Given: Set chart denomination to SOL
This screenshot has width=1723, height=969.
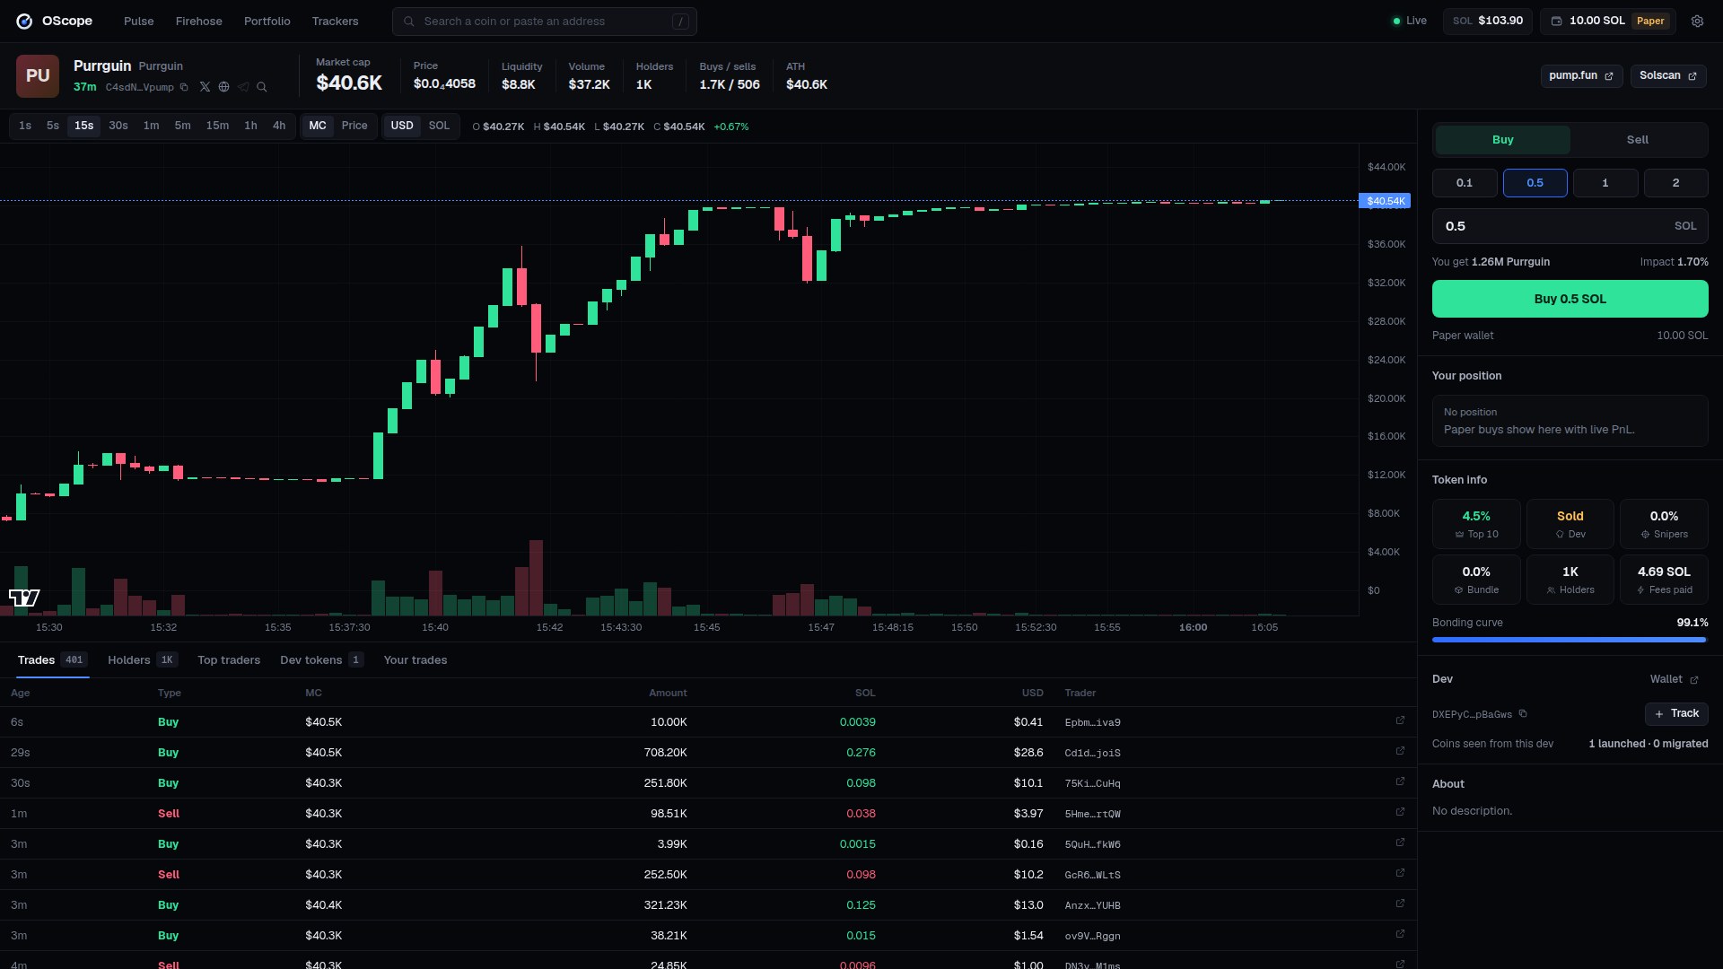Looking at the screenshot, I should 439,126.
